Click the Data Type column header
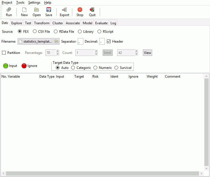 pos(47,77)
